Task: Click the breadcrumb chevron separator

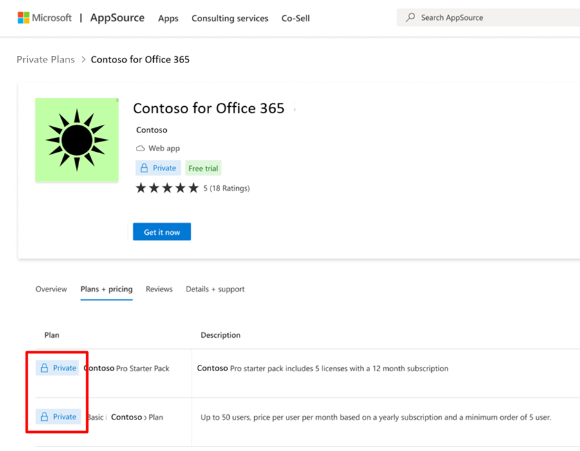Action: coord(83,60)
